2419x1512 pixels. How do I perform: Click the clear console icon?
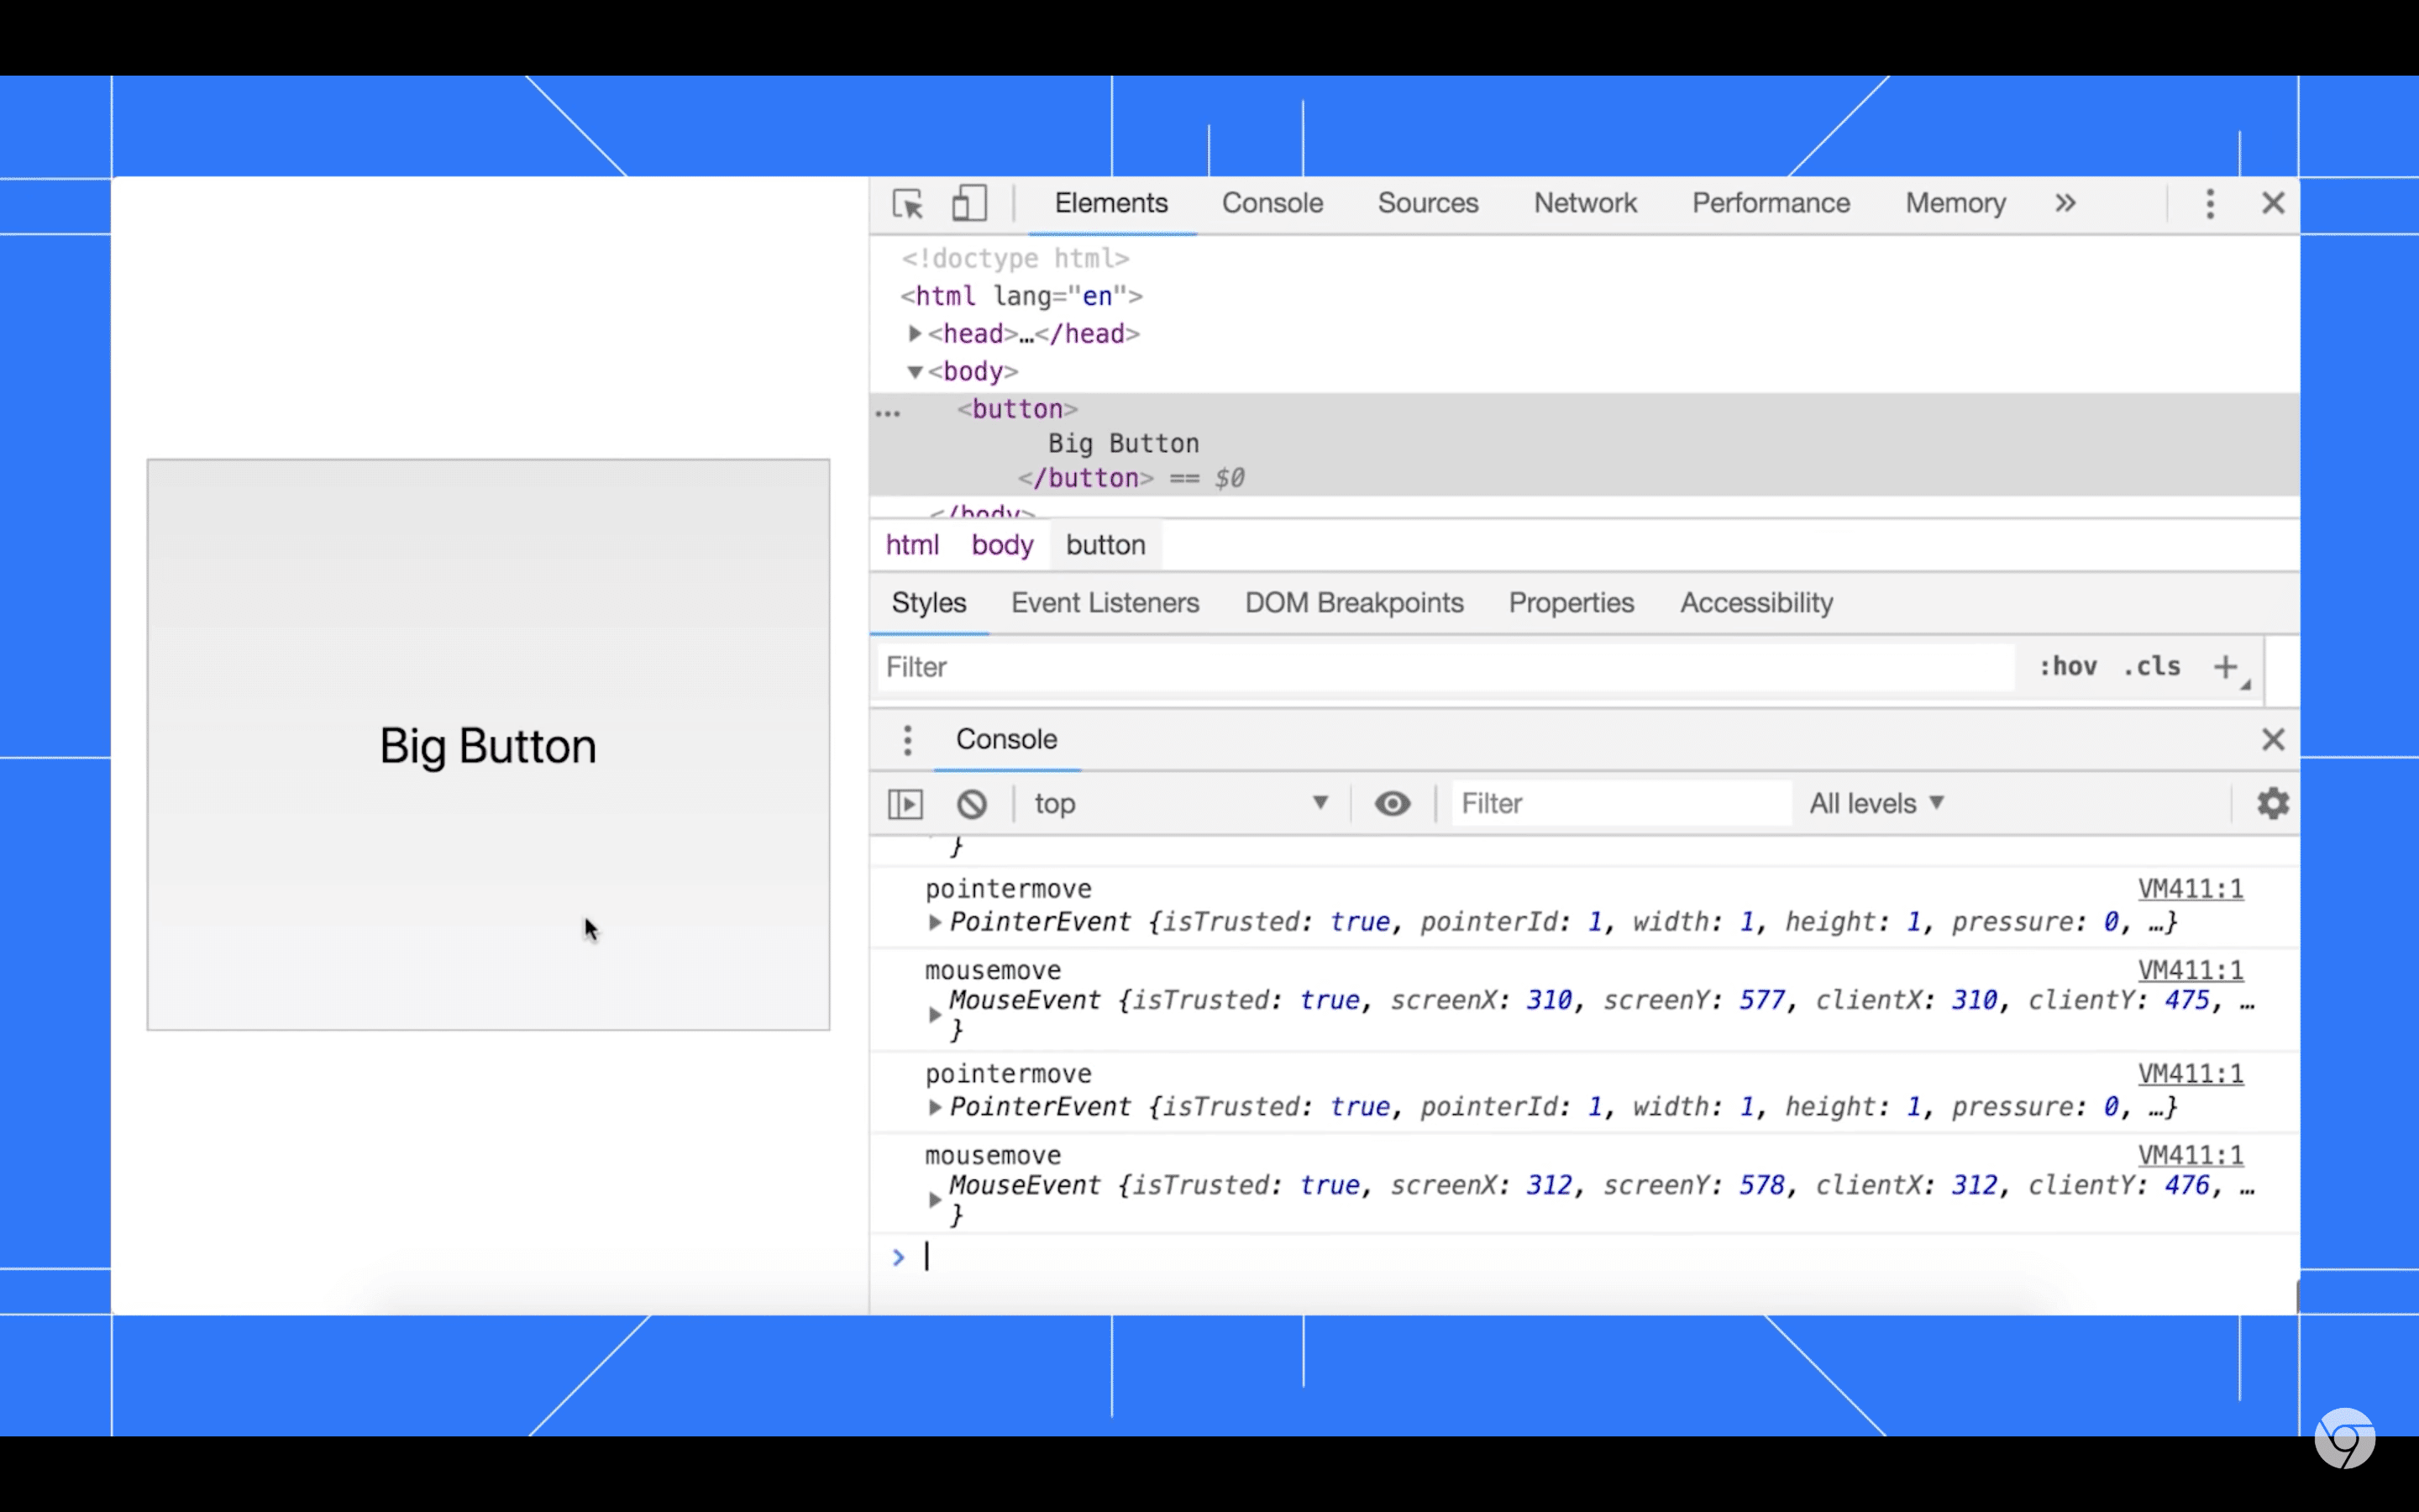click(970, 801)
